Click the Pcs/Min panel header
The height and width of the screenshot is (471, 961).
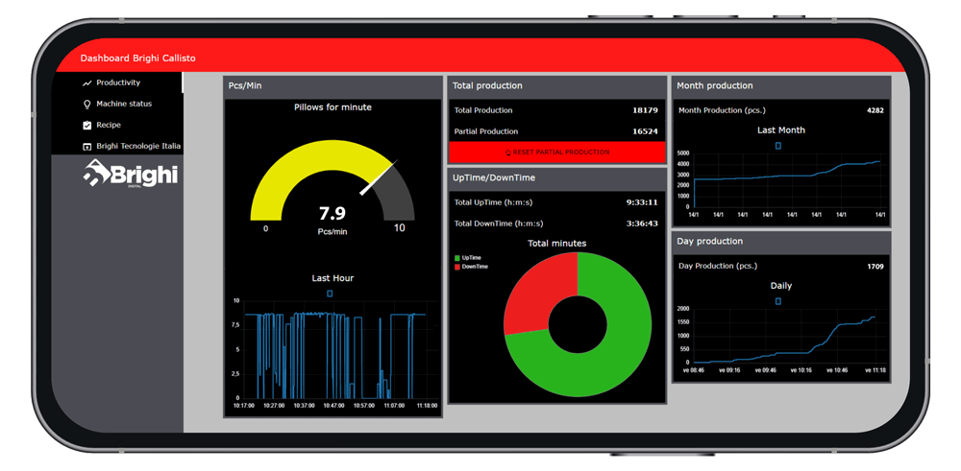(333, 86)
